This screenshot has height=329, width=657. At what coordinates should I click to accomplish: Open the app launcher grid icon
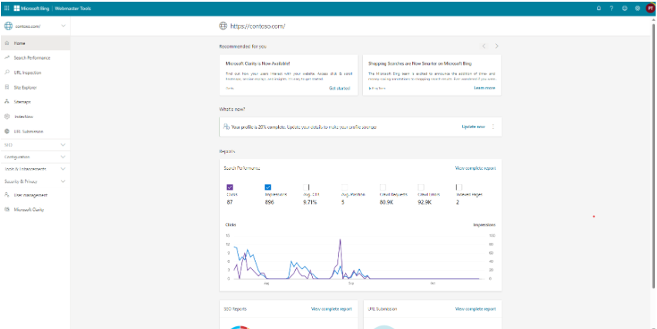tap(7, 8)
